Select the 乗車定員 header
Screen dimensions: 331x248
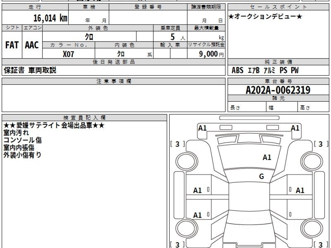click(170, 28)
